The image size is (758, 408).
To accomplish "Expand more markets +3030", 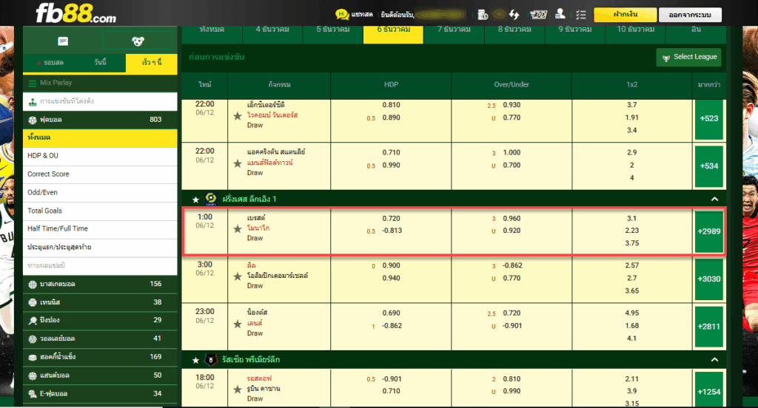I will (708, 279).
